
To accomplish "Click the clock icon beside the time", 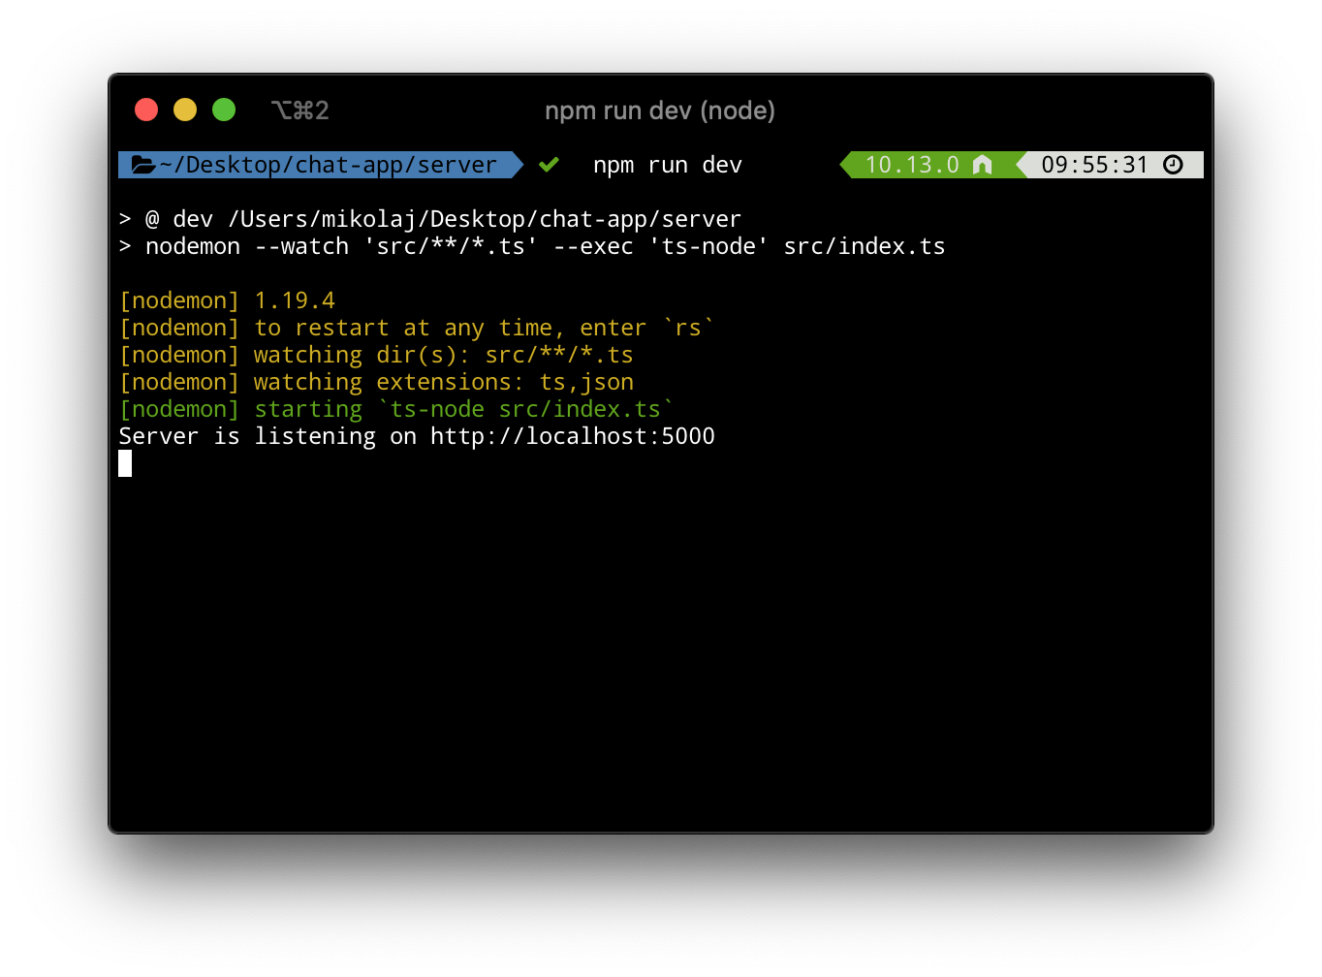I will [1173, 165].
